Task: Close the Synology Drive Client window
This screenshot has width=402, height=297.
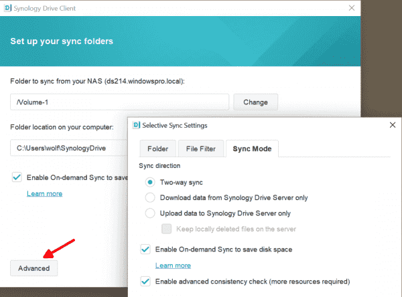Action: [x=352, y=8]
